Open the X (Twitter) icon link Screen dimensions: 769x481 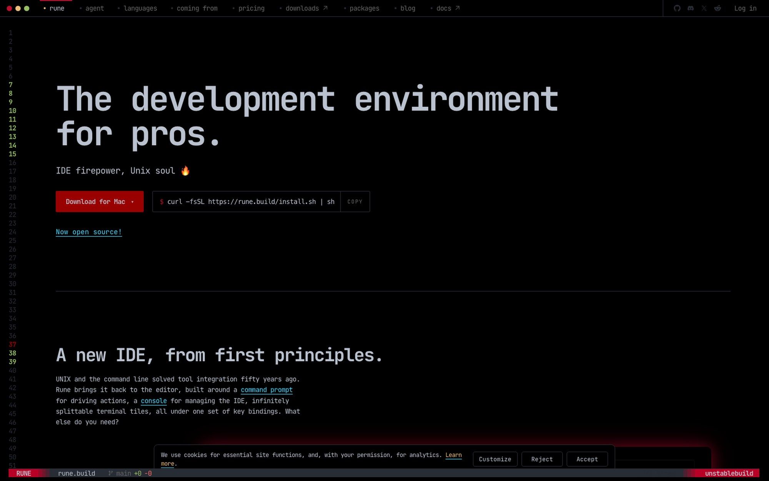[704, 8]
